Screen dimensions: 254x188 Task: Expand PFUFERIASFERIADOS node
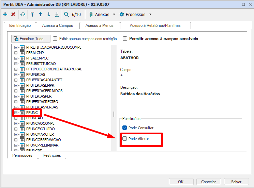point(16,91)
